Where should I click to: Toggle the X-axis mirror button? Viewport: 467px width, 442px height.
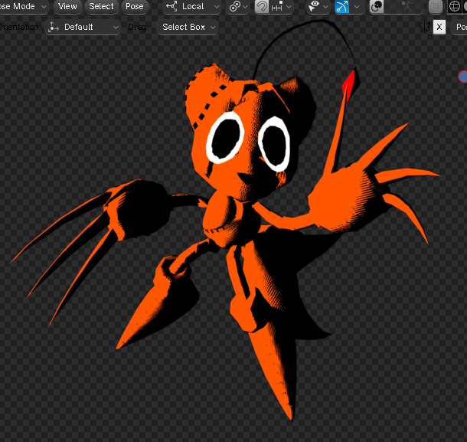(439, 27)
